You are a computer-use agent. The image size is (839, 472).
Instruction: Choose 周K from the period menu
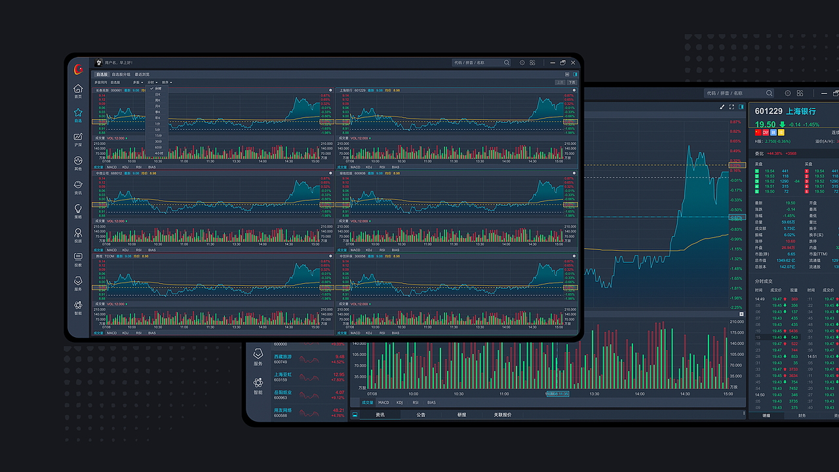click(157, 100)
